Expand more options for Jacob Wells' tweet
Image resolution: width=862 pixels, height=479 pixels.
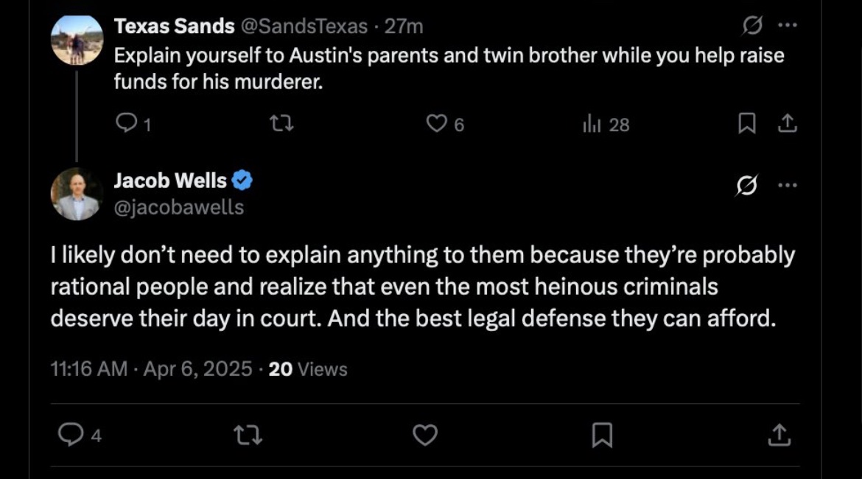pyautogui.click(x=788, y=186)
